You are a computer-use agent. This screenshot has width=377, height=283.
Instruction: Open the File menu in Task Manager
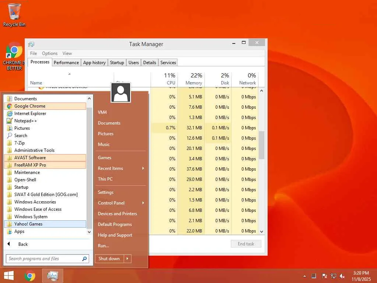point(34,53)
